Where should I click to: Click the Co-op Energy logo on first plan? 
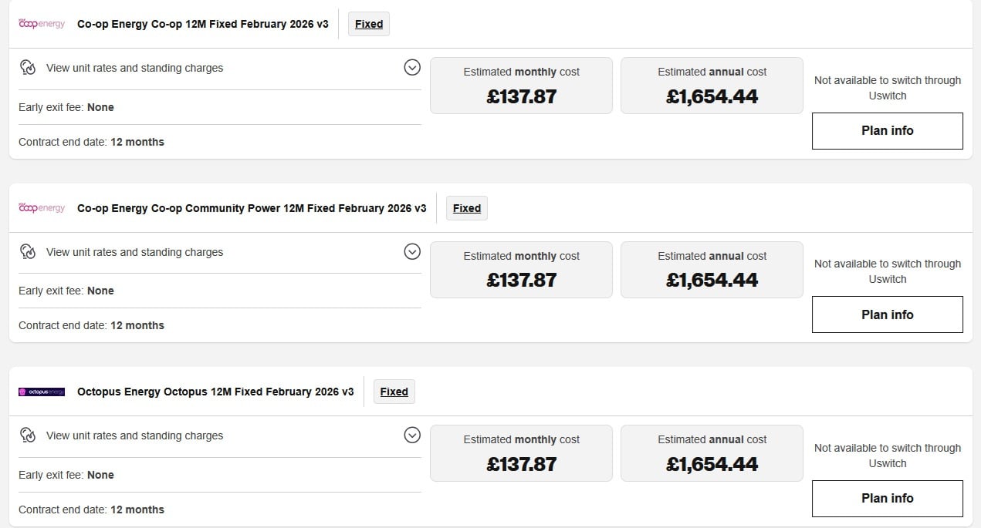click(42, 24)
